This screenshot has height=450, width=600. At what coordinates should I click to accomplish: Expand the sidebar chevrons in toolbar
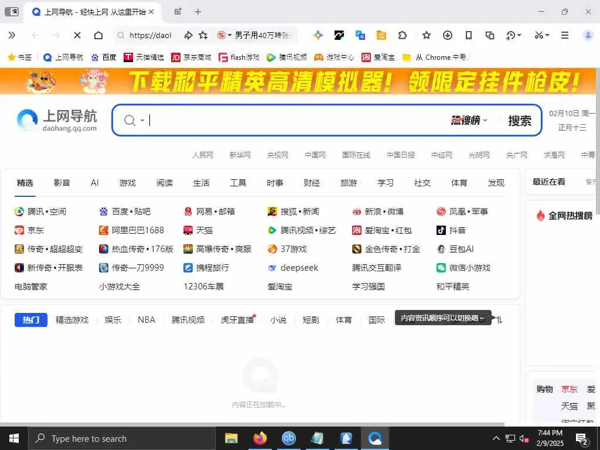pos(12,35)
